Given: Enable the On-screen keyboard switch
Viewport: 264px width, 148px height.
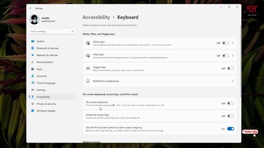Looking at the screenshot, I should tap(231, 103).
